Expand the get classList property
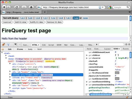 87,58
